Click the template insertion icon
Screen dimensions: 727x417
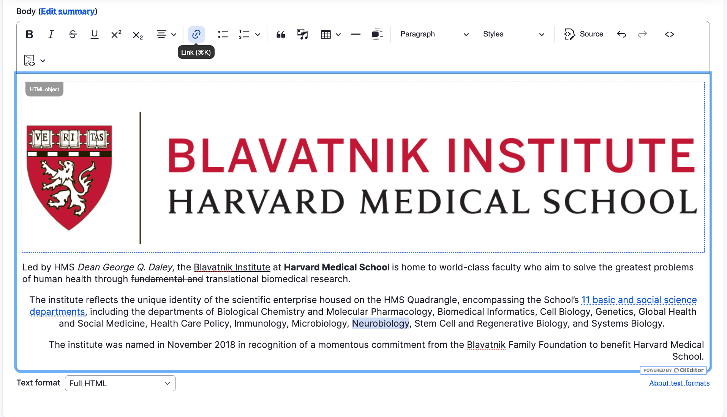[30, 60]
